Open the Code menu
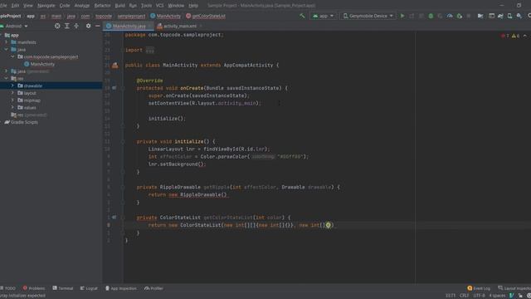 [65, 6]
